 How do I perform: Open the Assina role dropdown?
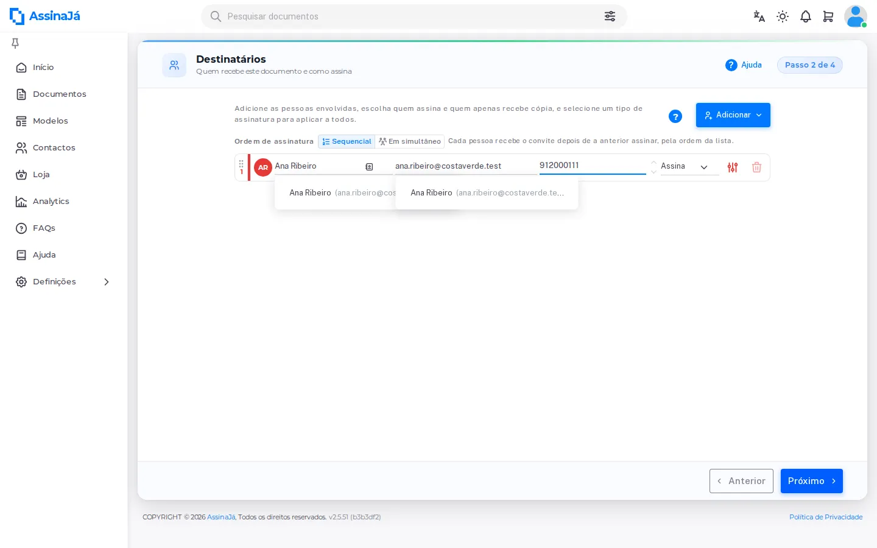689,167
